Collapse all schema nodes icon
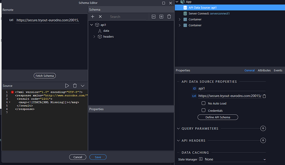The width and height of the screenshot is (285, 165). click(154, 16)
